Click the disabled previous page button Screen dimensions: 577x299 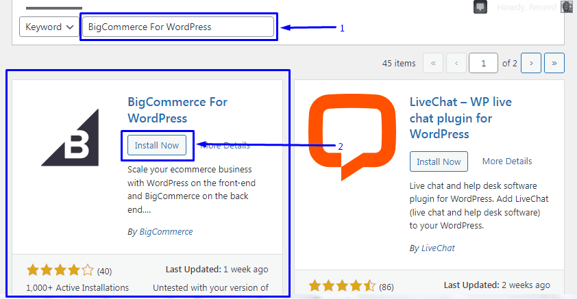click(x=456, y=63)
